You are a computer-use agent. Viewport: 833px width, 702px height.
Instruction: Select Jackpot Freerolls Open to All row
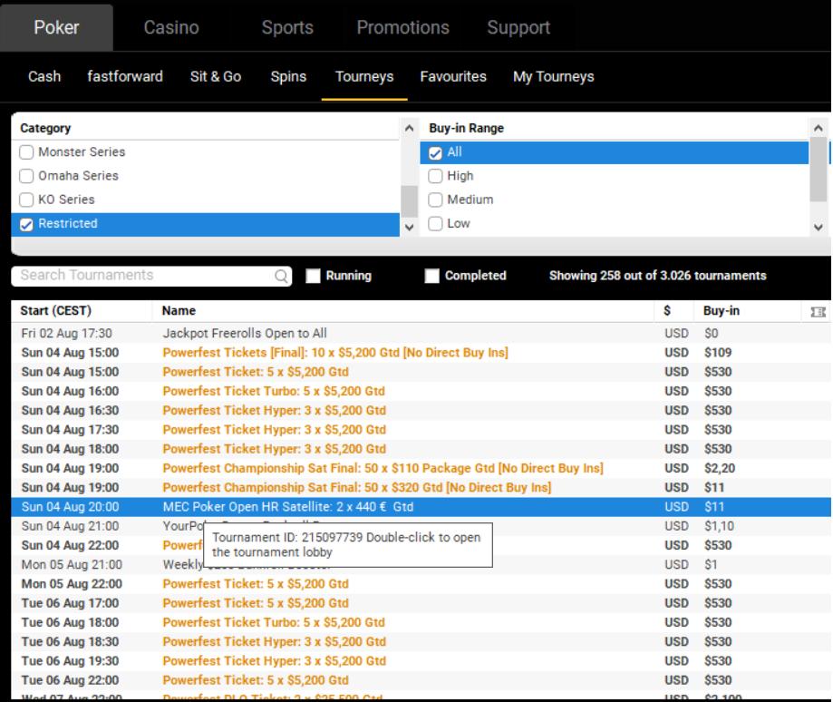[x=421, y=334]
